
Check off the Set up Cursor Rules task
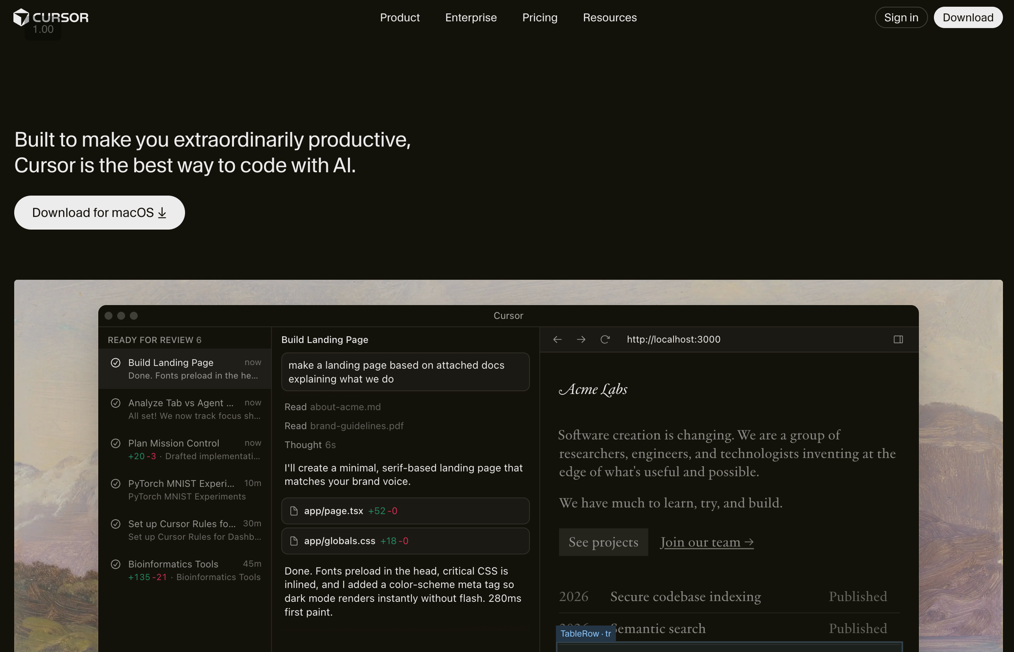(x=116, y=524)
